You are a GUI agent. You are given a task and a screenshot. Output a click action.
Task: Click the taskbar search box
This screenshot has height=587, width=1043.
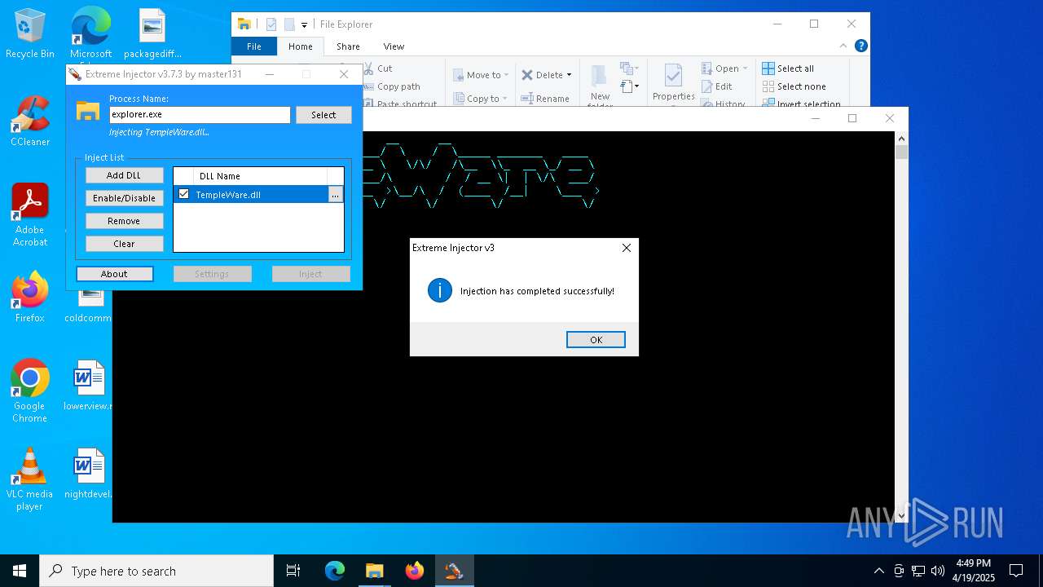click(156, 571)
